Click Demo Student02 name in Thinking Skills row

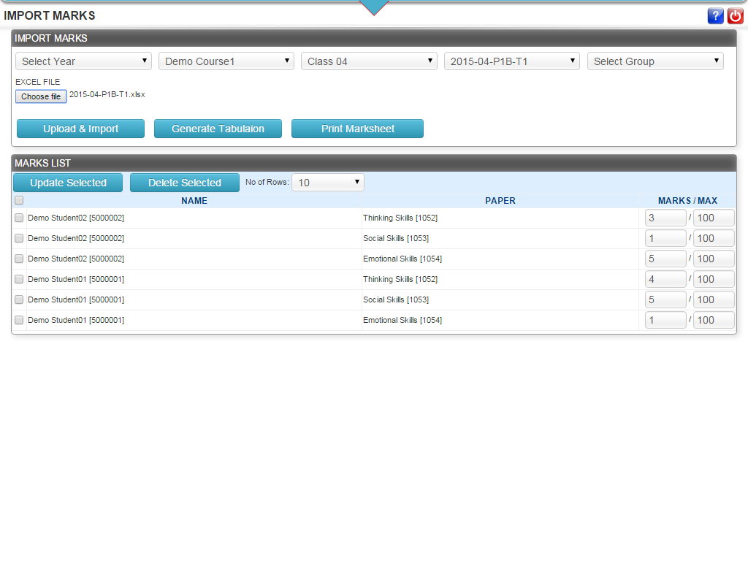[x=76, y=218]
